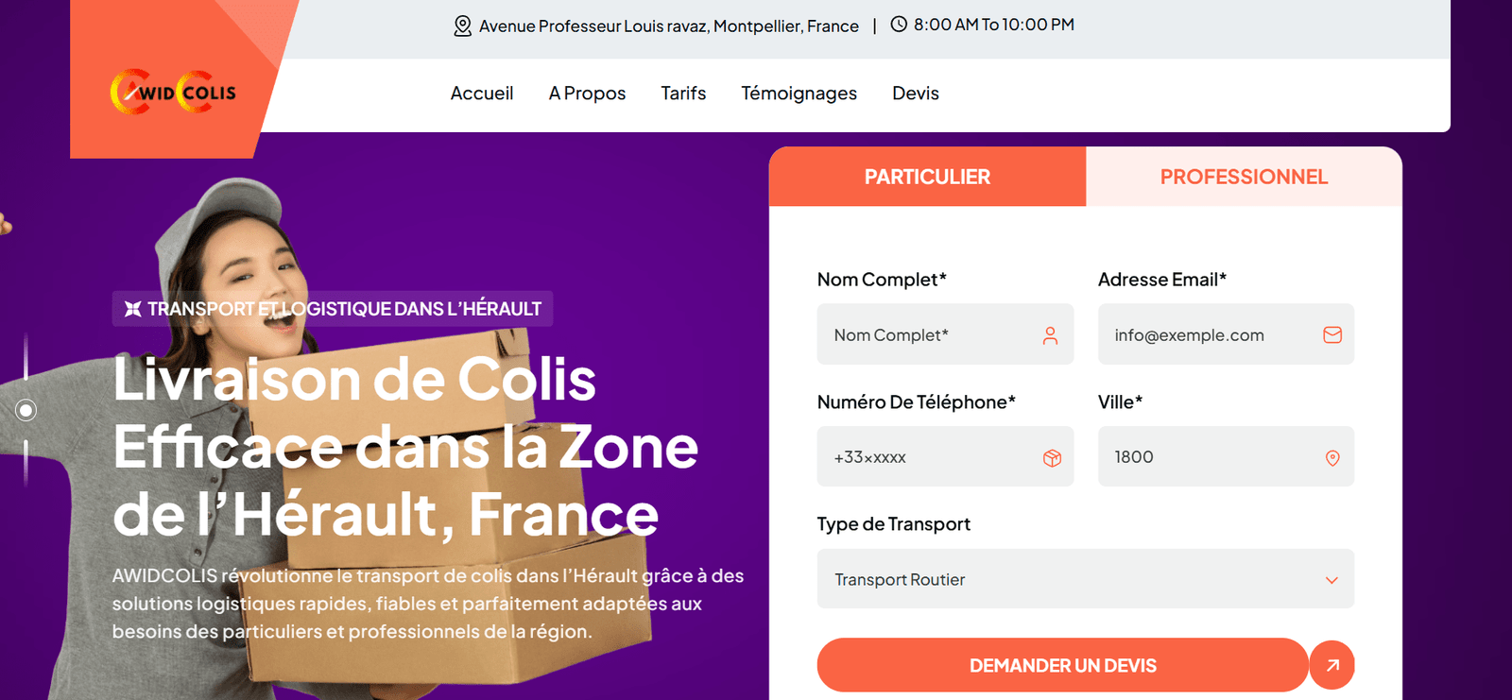Click the box icon in the phone field
The height and width of the screenshot is (700, 1512).
tap(1052, 458)
